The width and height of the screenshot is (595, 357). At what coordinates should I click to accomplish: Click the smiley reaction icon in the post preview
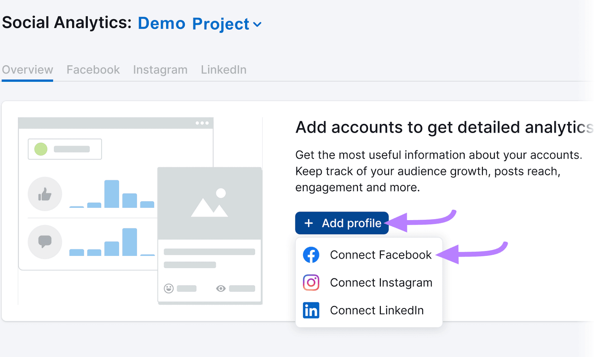(168, 288)
